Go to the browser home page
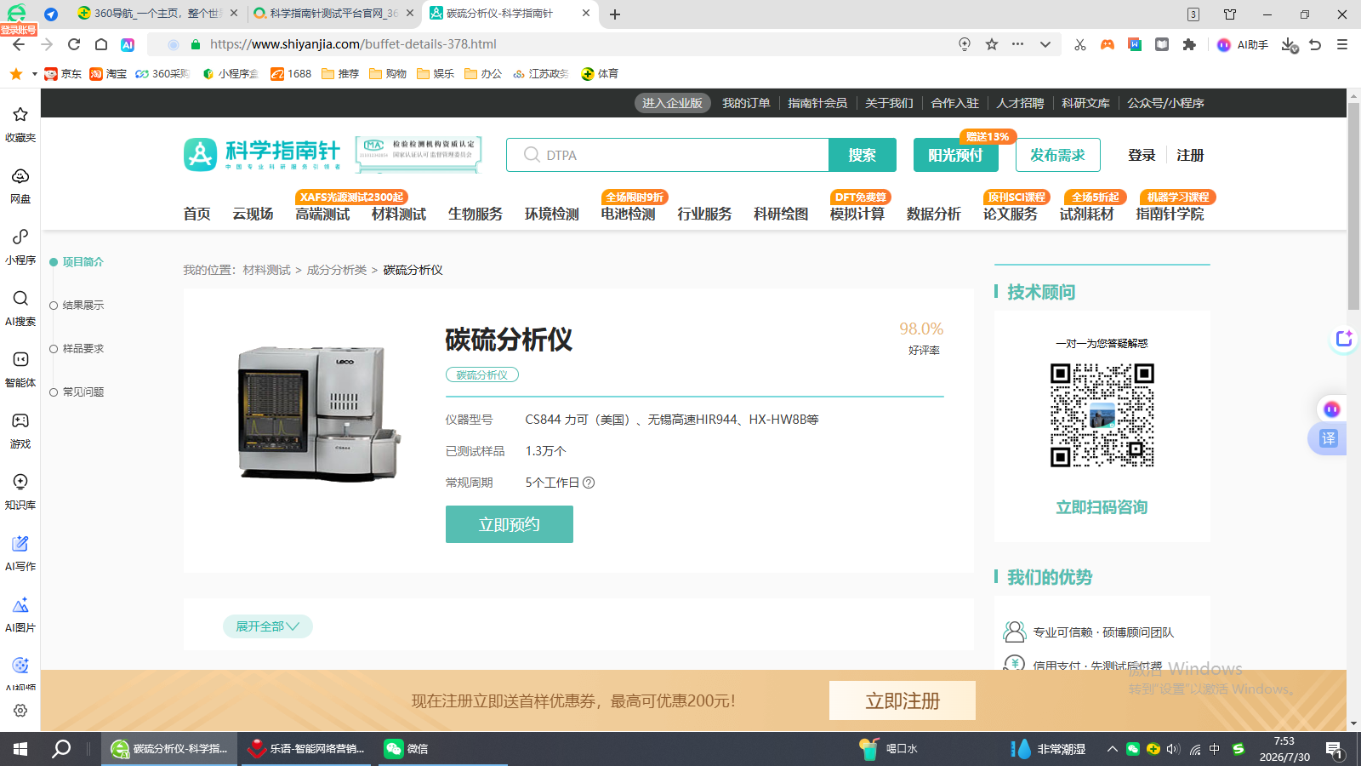1361x766 pixels. click(101, 44)
